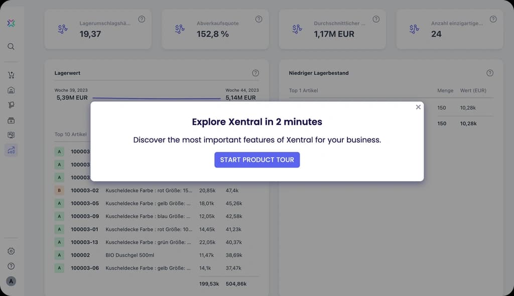
Task: Close the Explore Xentral popup
Action: [x=418, y=107]
